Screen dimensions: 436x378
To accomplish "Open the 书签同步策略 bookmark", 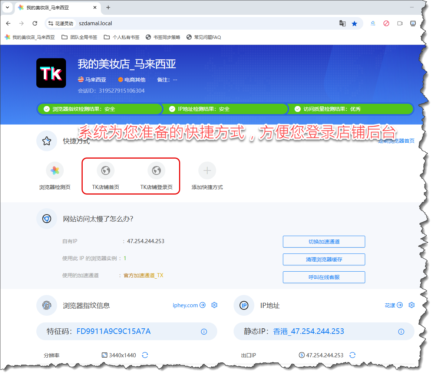I will tap(163, 37).
